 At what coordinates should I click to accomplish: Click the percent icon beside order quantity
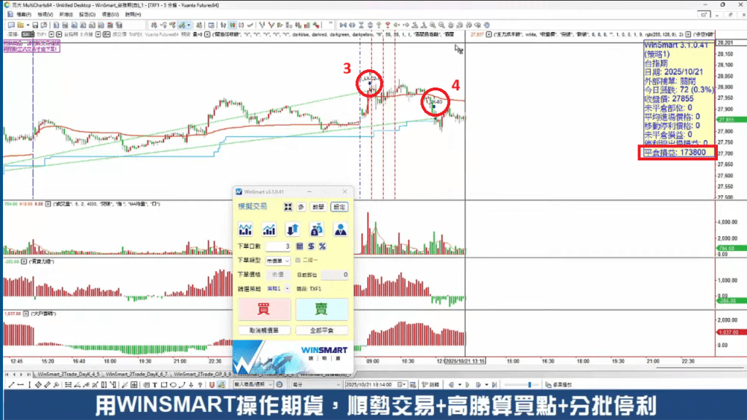pos(322,246)
